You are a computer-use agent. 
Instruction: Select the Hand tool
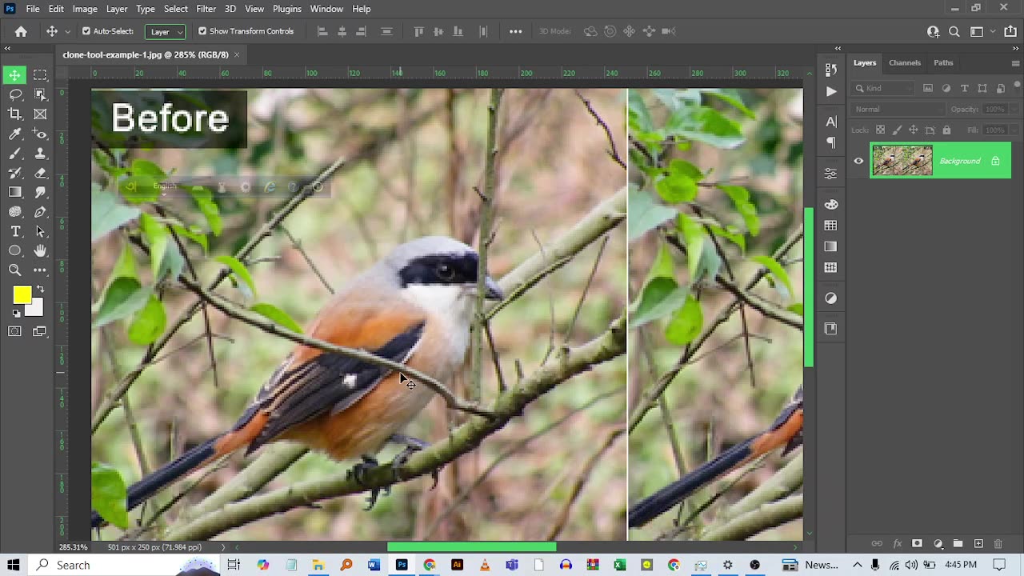tap(40, 250)
